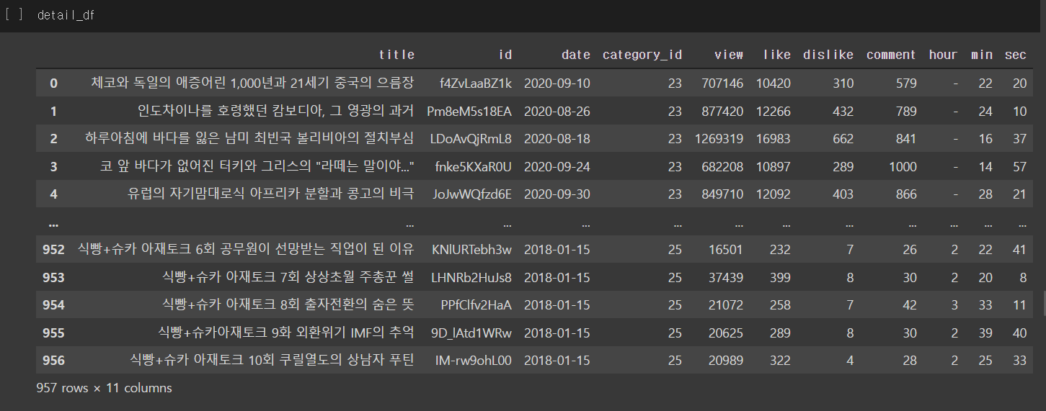1046x411 pixels.
Task: Click title starting 체코와 독일의
Action: pyautogui.click(x=253, y=83)
